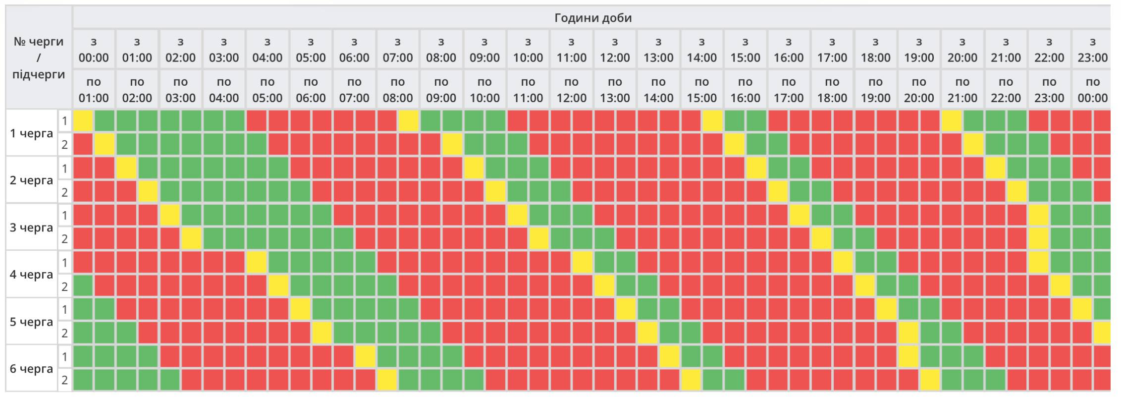Click yellow cell in 1 черга subqueue 2 under 15:00
This screenshot has width=1121, height=397.
[x=734, y=145]
